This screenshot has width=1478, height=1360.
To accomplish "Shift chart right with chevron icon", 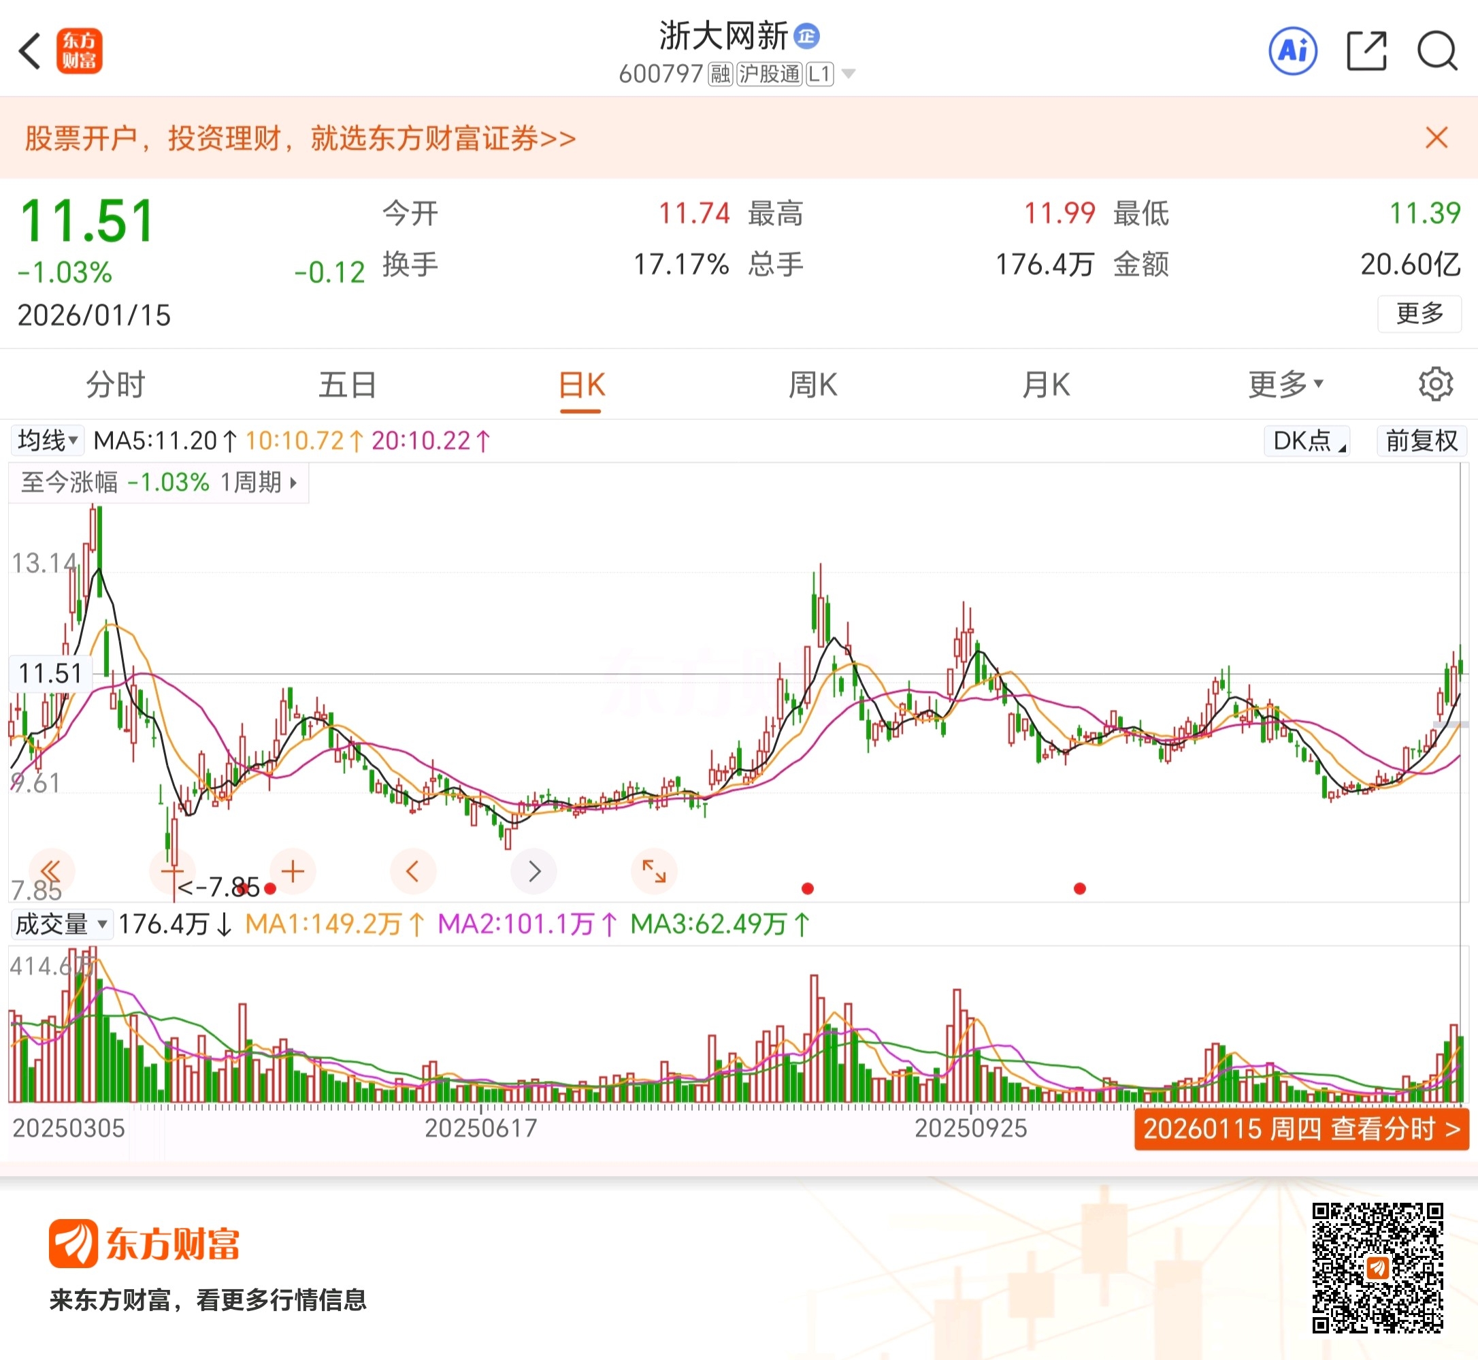I will pyautogui.click(x=534, y=871).
